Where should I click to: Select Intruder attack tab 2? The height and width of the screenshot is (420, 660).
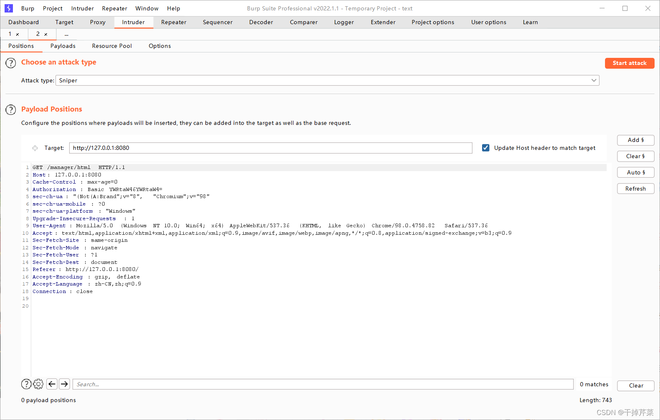(38, 34)
